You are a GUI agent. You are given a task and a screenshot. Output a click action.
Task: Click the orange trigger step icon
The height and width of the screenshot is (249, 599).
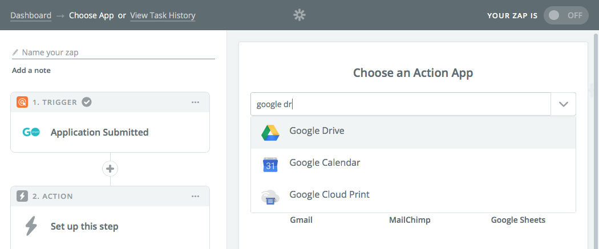(22, 102)
